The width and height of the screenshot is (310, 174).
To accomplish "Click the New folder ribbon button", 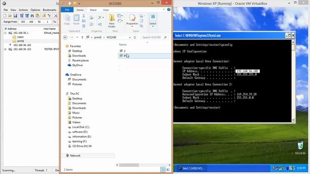I will click(112, 21).
